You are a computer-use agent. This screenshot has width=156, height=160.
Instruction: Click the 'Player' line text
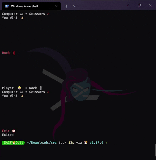pos(8,88)
